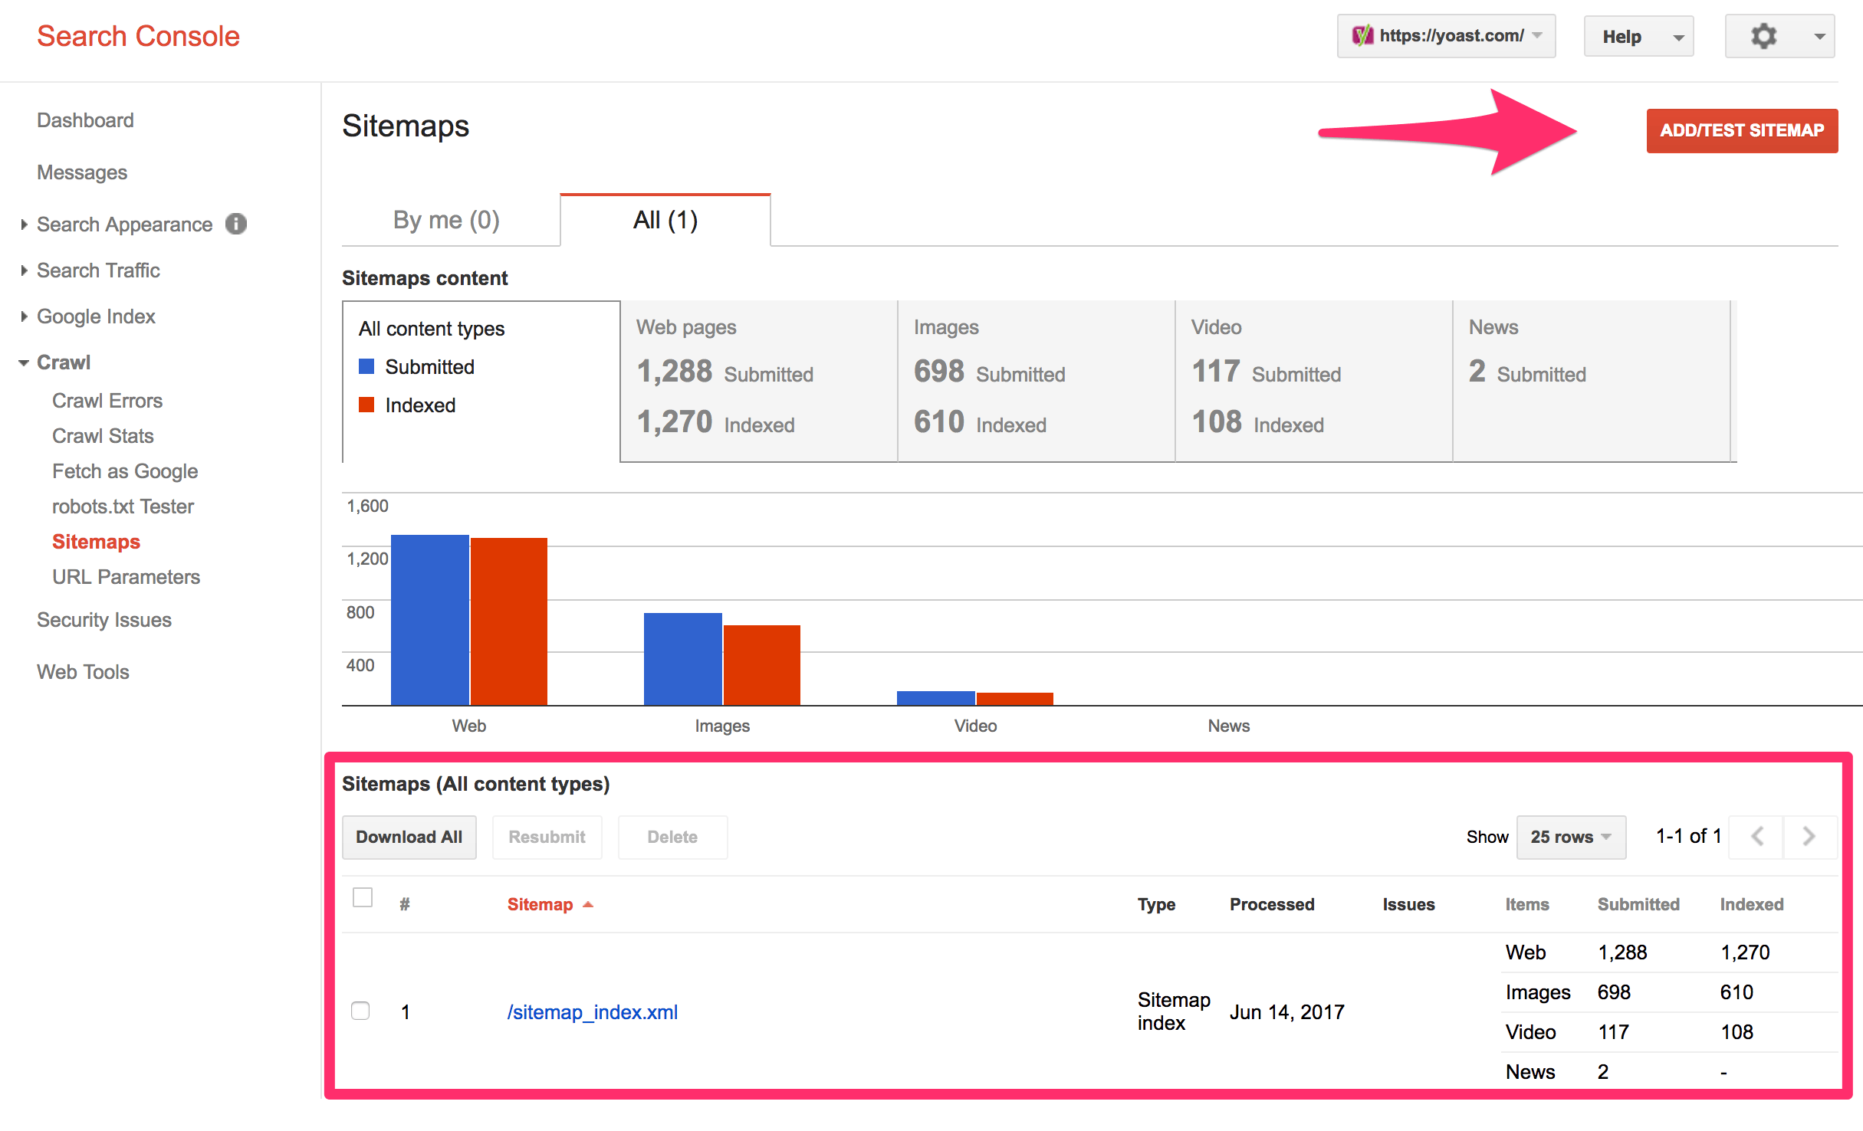Screen dimensions: 1863x1131
Task: Open Crawl Errors in sidebar
Action: [107, 401]
